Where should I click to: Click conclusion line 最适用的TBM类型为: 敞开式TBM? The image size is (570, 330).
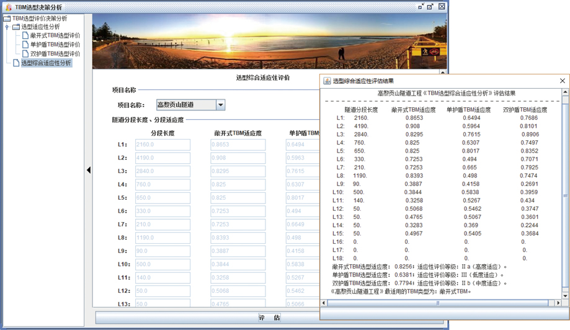coord(401,292)
